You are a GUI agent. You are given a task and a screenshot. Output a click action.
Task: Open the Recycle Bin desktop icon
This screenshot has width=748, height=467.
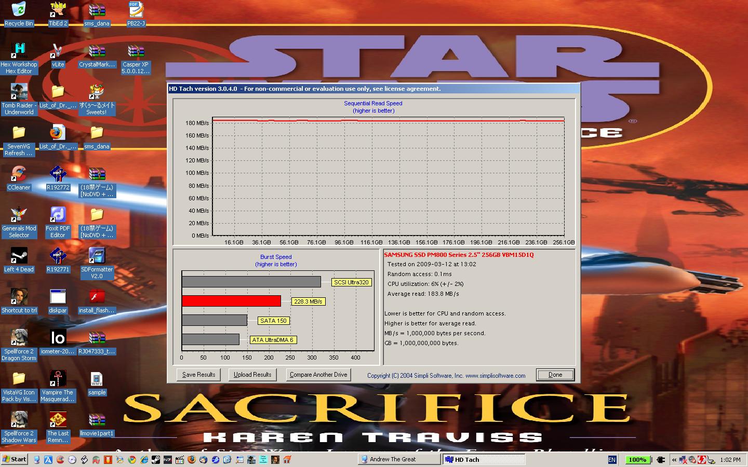click(19, 14)
